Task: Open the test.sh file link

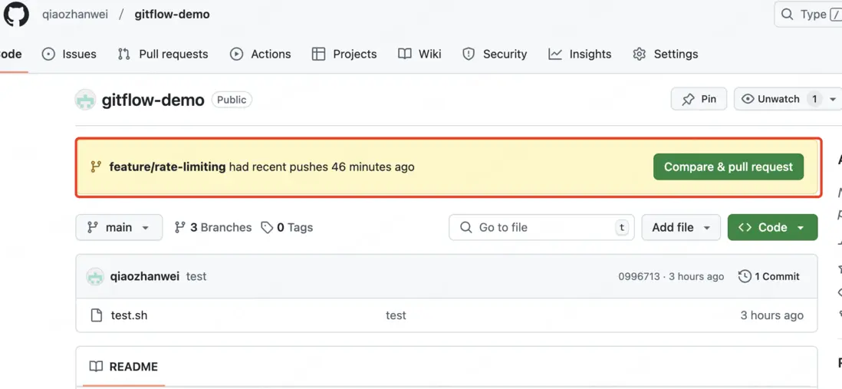Action: click(129, 315)
